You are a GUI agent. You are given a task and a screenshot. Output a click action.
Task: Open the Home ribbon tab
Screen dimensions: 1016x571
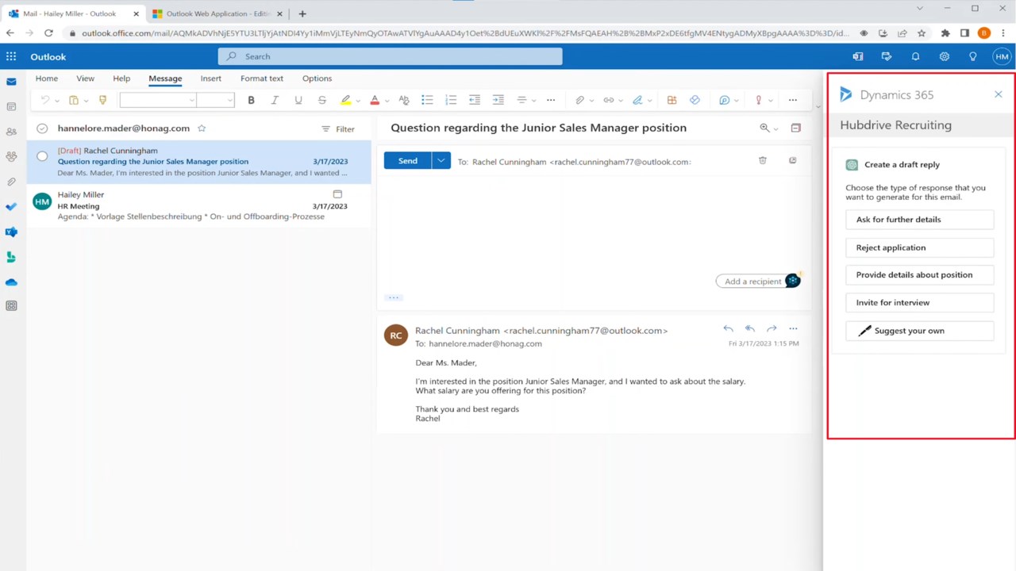click(47, 79)
